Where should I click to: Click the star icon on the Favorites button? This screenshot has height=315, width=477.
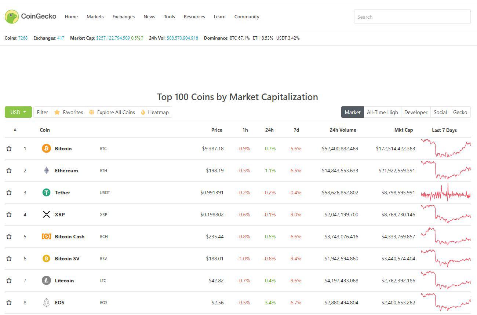click(58, 112)
